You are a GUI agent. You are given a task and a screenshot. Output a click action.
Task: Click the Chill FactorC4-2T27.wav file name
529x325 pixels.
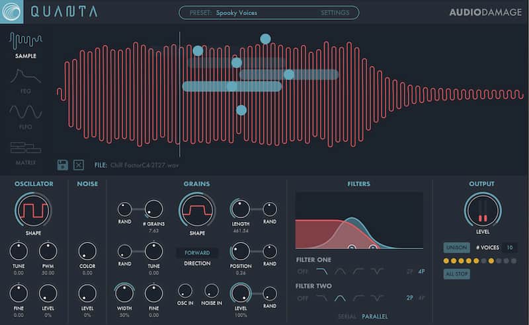point(144,165)
